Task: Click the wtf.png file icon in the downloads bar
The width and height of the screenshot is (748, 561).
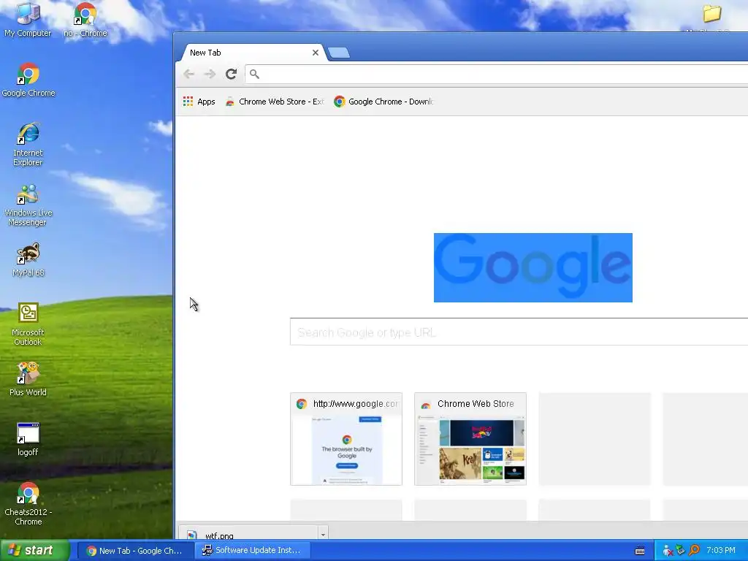Action: click(x=192, y=535)
